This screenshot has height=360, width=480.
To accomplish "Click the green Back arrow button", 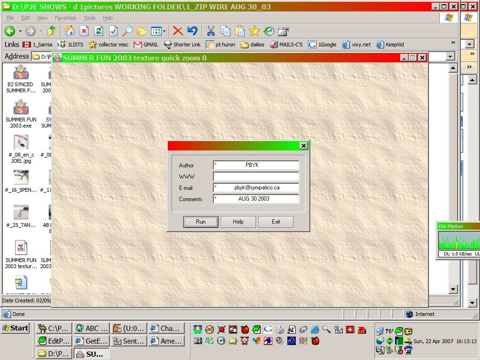I will point(10,31).
